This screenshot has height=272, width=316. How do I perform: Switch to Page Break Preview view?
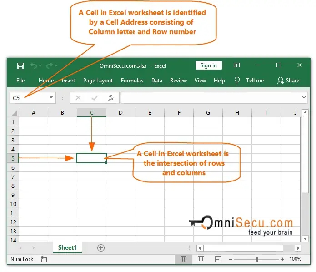pyautogui.click(x=218, y=259)
